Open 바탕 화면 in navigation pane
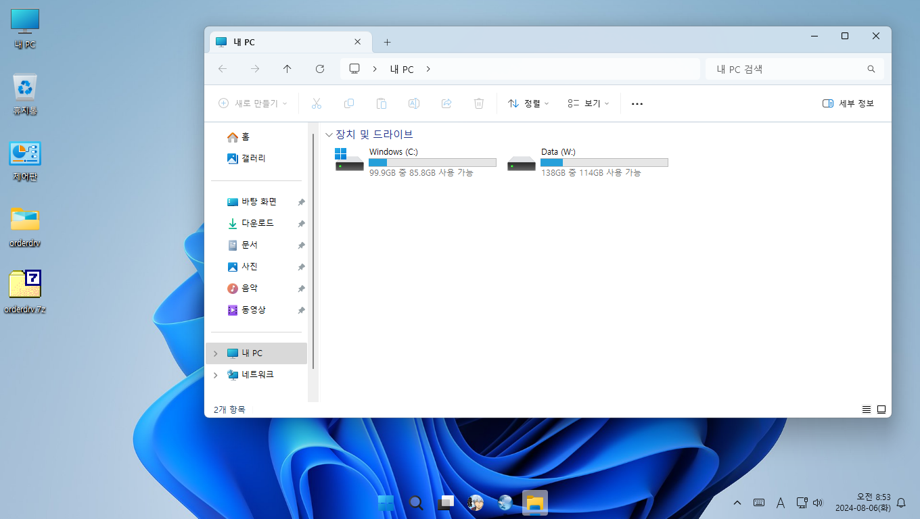920x519 pixels. click(x=252, y=202)
